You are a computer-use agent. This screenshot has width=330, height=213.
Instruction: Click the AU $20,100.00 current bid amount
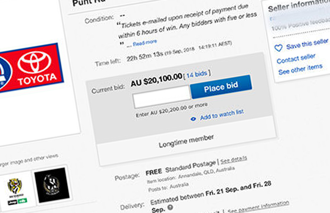pyautogui.click(x=156, y=80)
